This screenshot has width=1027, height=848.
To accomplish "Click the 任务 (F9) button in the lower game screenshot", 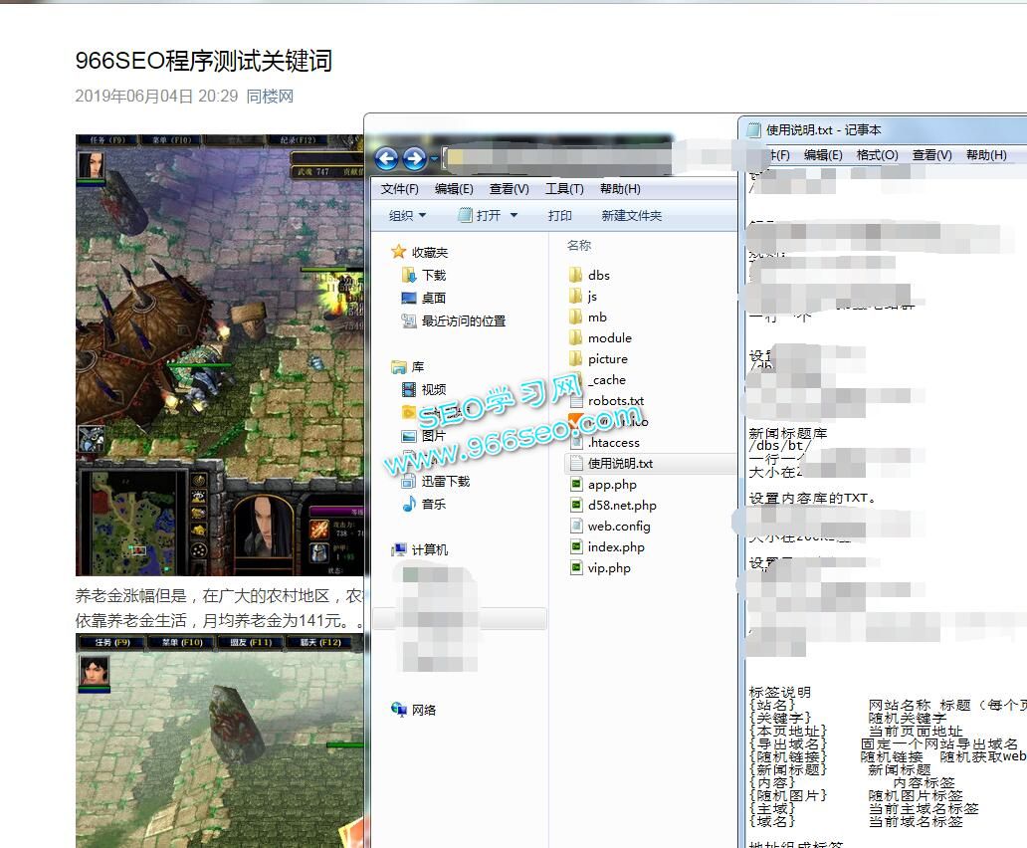I will (x=112, y=642).
